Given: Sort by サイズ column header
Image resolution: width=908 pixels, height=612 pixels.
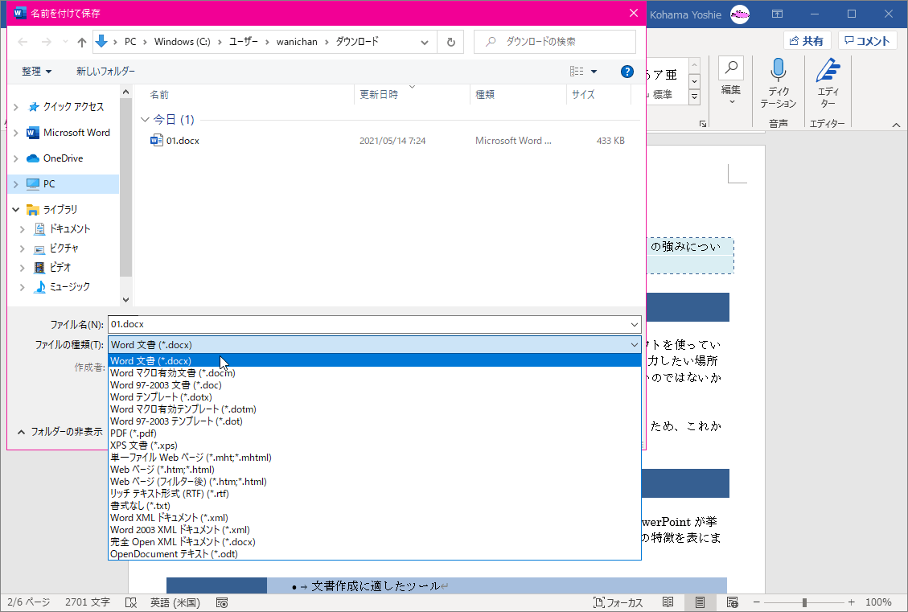Looking at the screenshot, I should click(598, 94).
